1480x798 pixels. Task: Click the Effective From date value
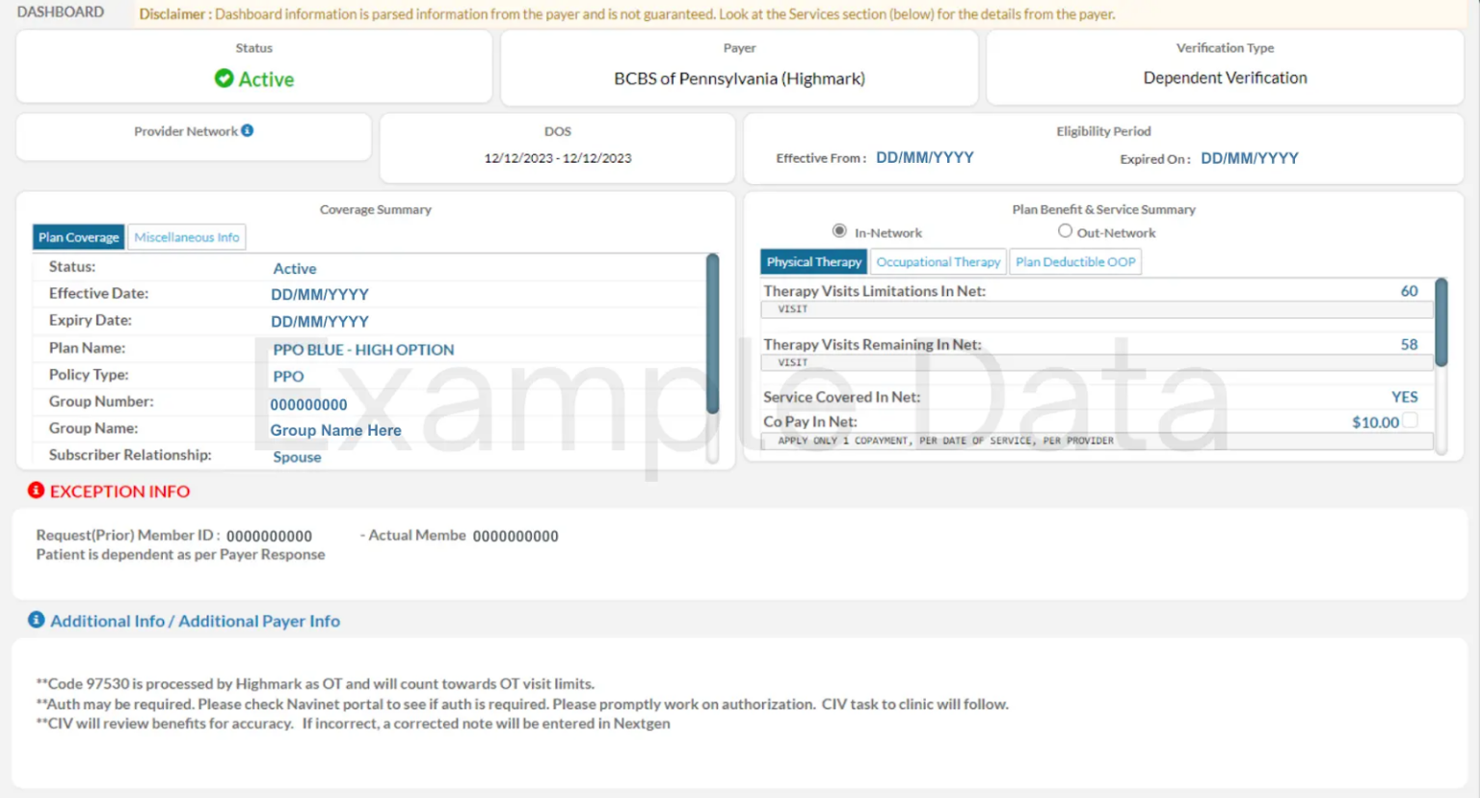click(x=925, y=158)
